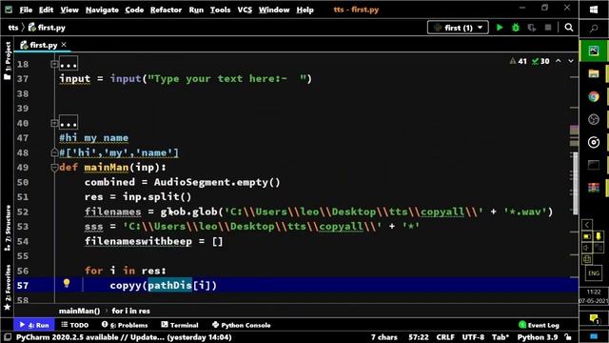
Task: Run the program with green play icon
Action: 500,28
